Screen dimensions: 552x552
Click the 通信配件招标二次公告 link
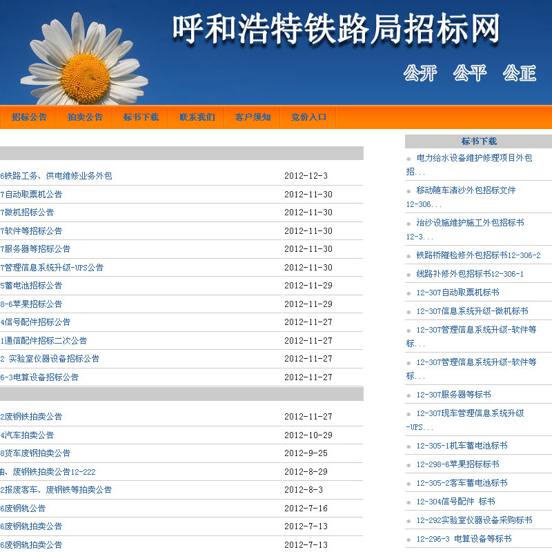(44, 341)
